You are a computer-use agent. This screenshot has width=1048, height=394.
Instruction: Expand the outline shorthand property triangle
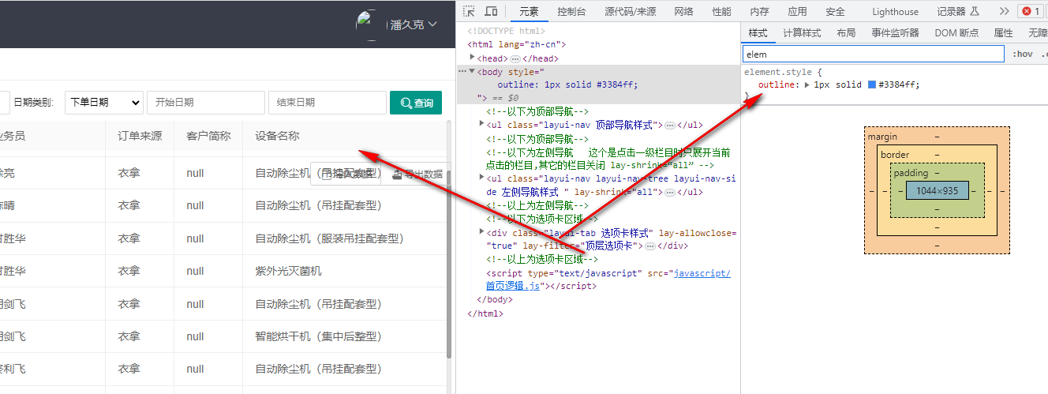click(807, 84)
